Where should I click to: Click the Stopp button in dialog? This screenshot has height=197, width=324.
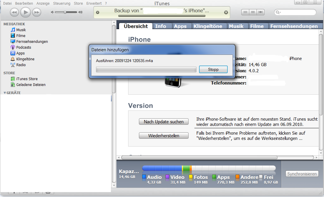click(213, 69)
